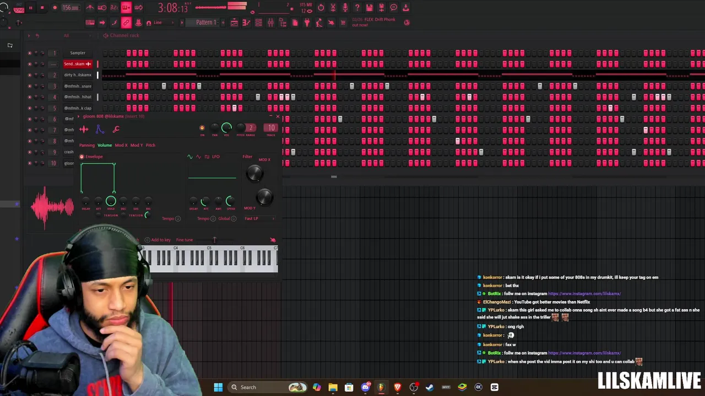Screen dimensions: 705x396
Task: Save the project with the floppy disk icon
Action: point(370,8)
